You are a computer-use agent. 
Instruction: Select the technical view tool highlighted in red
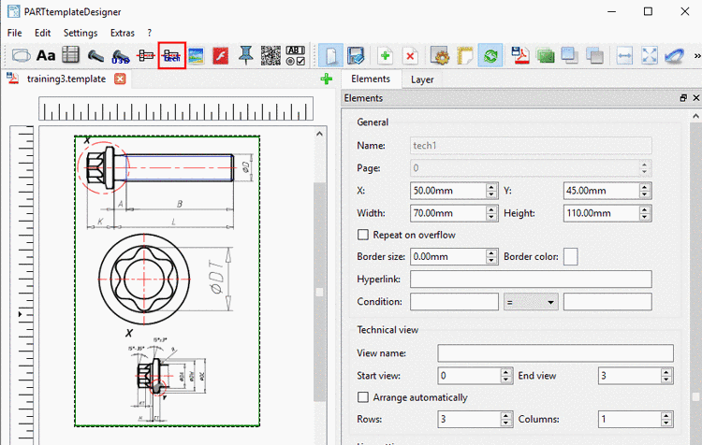pyautogui.click(x=172, y=56)
